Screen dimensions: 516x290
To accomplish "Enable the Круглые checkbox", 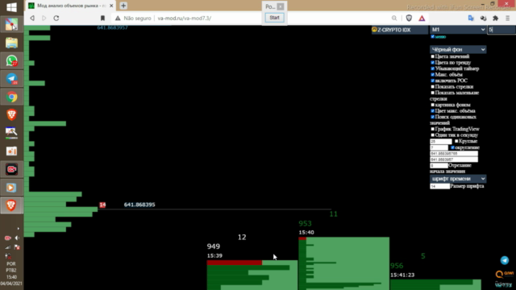I will tap(456, 141).
